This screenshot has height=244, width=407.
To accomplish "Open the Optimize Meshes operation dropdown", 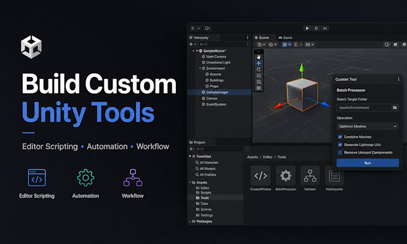I will pyautogui.click(x=367, y=126).
